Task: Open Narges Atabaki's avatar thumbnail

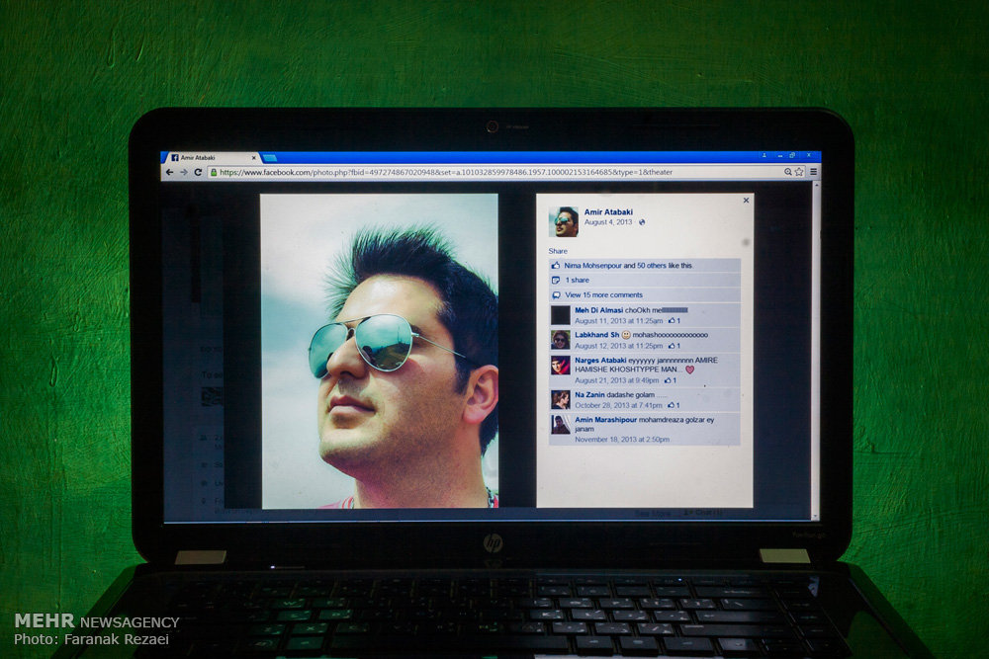Action: pos(560,365)
